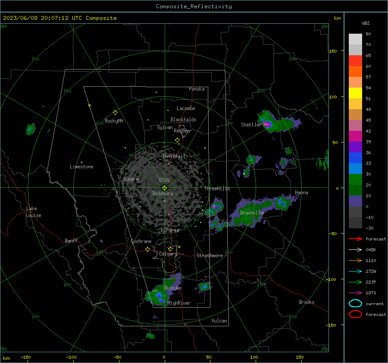Click the Olds label

164,180
